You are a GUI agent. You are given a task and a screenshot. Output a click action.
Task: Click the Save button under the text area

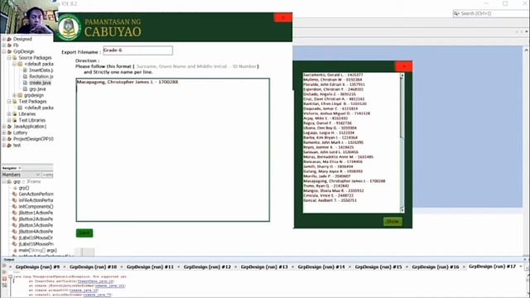(84, 233)
